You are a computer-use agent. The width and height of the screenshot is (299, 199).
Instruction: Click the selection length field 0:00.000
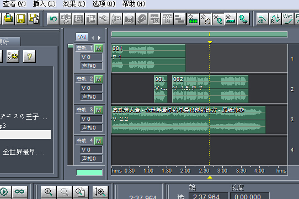249,196
